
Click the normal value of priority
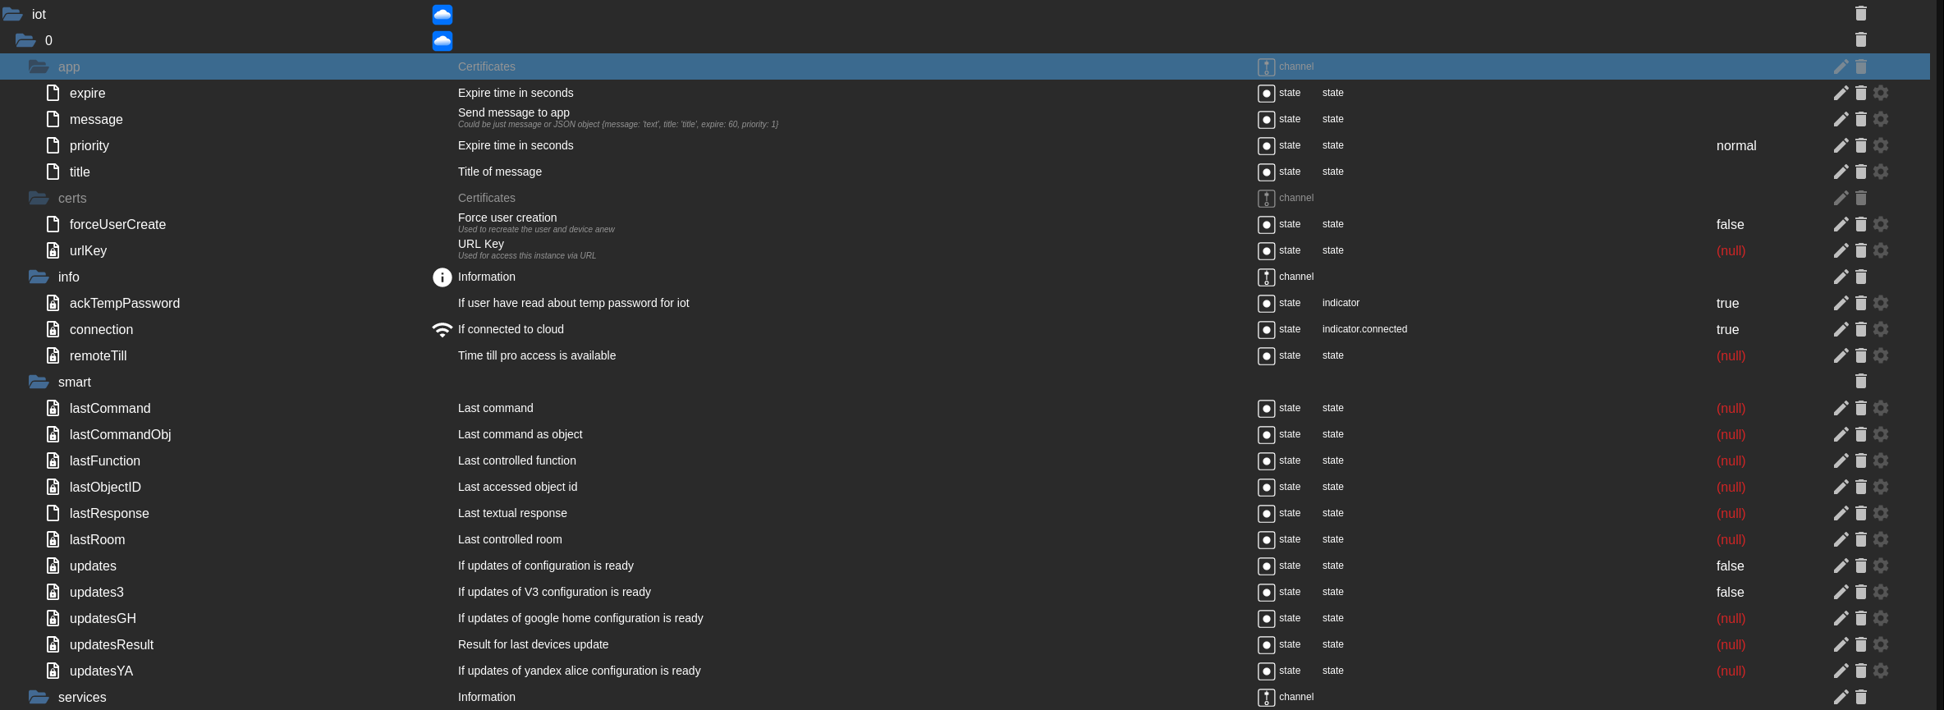pyautogui.click(x=1736, y=145)
